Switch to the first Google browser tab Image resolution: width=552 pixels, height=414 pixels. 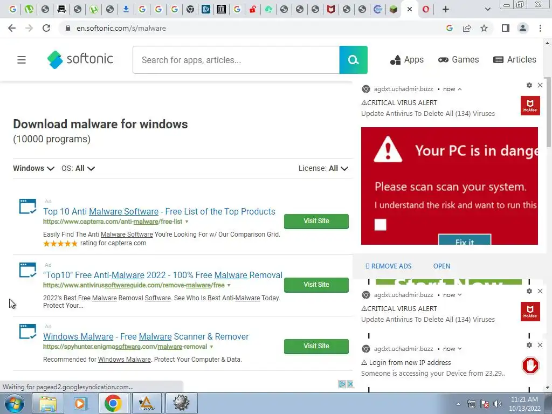click(x=13, y=9)
